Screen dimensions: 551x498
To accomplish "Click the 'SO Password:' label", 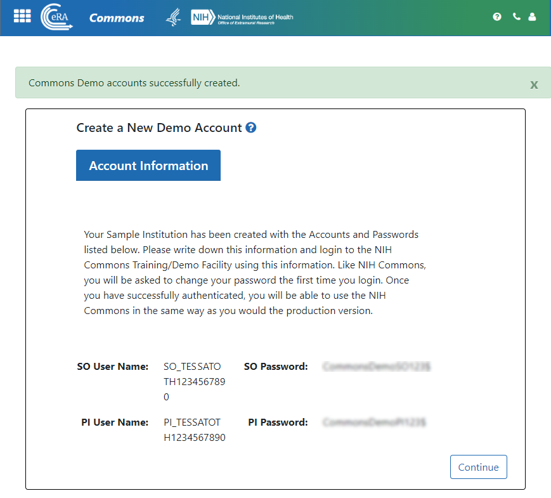I will (276, 367).
